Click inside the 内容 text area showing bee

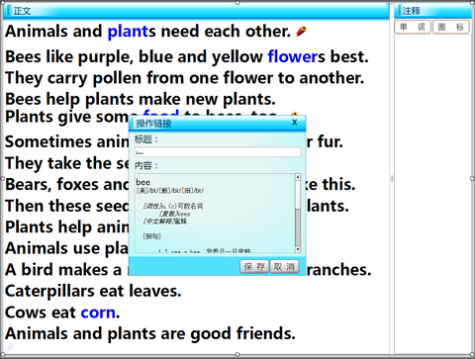(215, 213)
